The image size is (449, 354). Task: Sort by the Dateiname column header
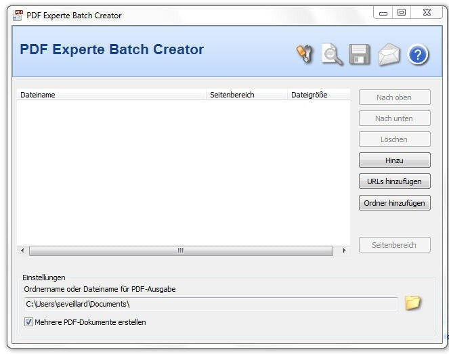coord(112,95)
